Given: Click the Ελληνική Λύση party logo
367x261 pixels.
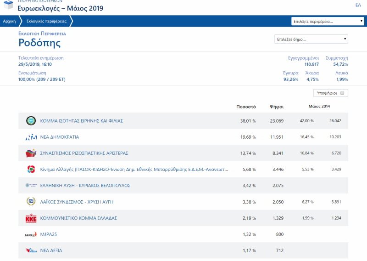Looking at the screenshot, I should [x=31, y=185].
